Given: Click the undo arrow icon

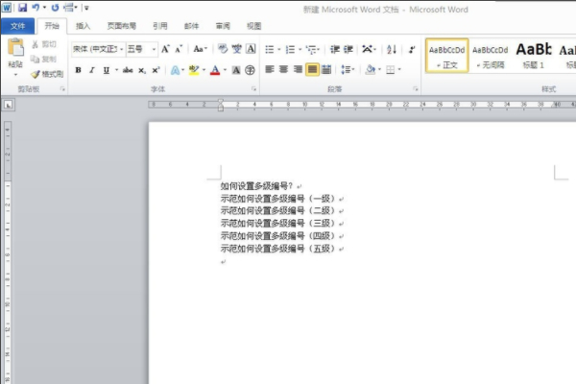Looking at the screenshot, I should 36,7.
